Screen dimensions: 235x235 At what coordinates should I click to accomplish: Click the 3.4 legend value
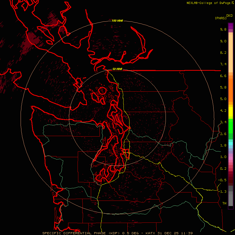pos(223,122)
